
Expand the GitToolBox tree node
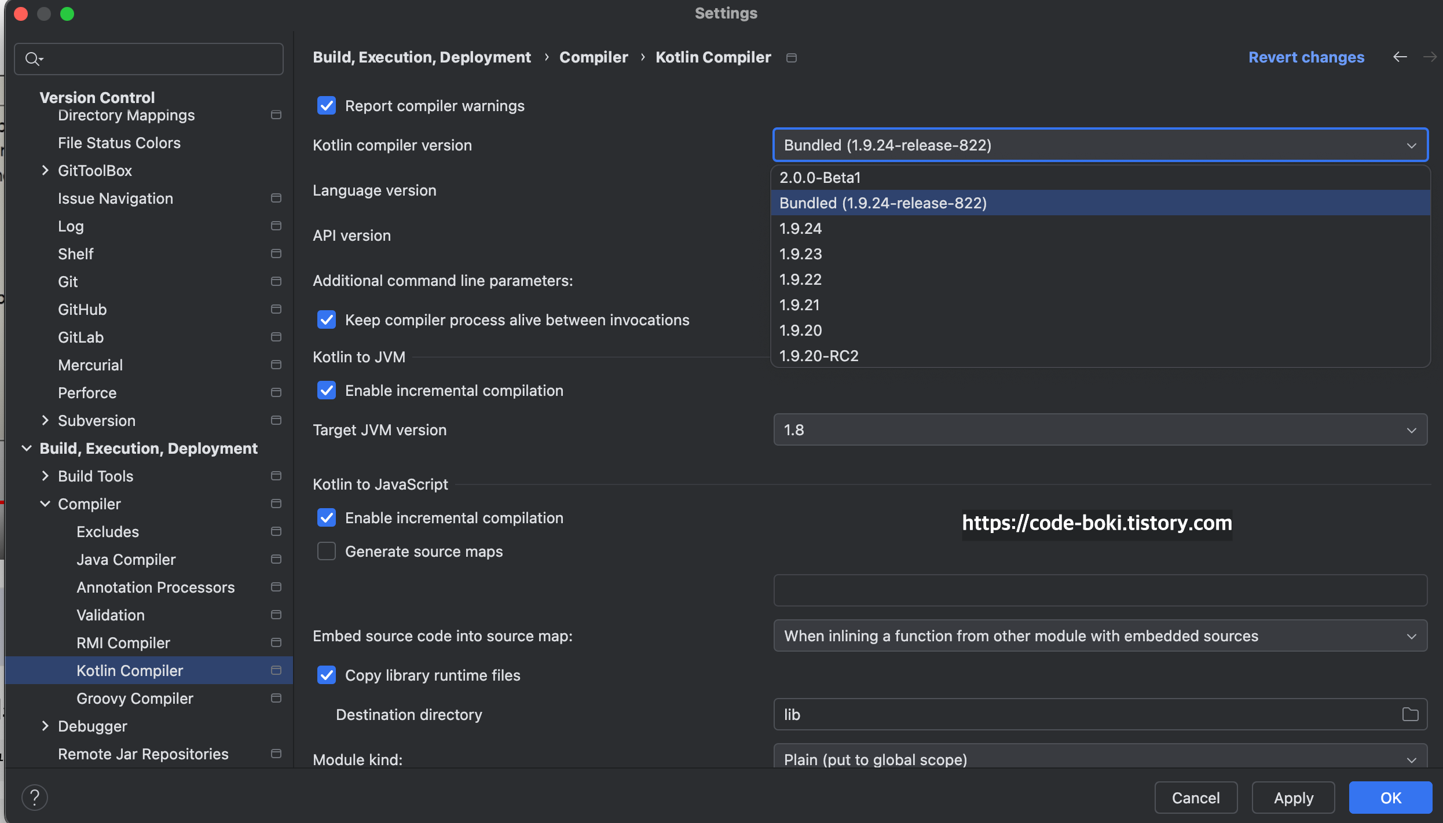pyautogui.click(x=45, y=170)
